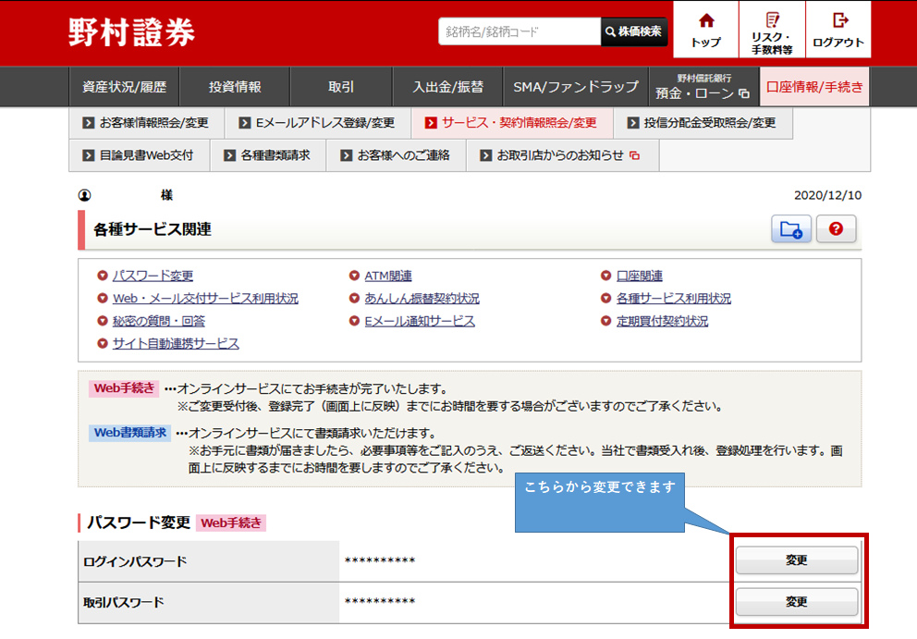Jump to Web・メール交付サービス利用状況 link
The width and height of the screenshot is (917, 639).
tap(205, 299)
